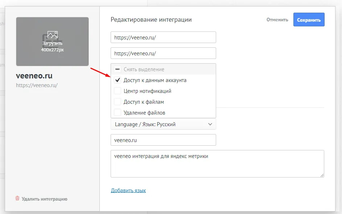Click the gray https://veeneo.ru/ text under title
Image resolution: width=342 pixels, height=214 pixels.
(37, 85)
